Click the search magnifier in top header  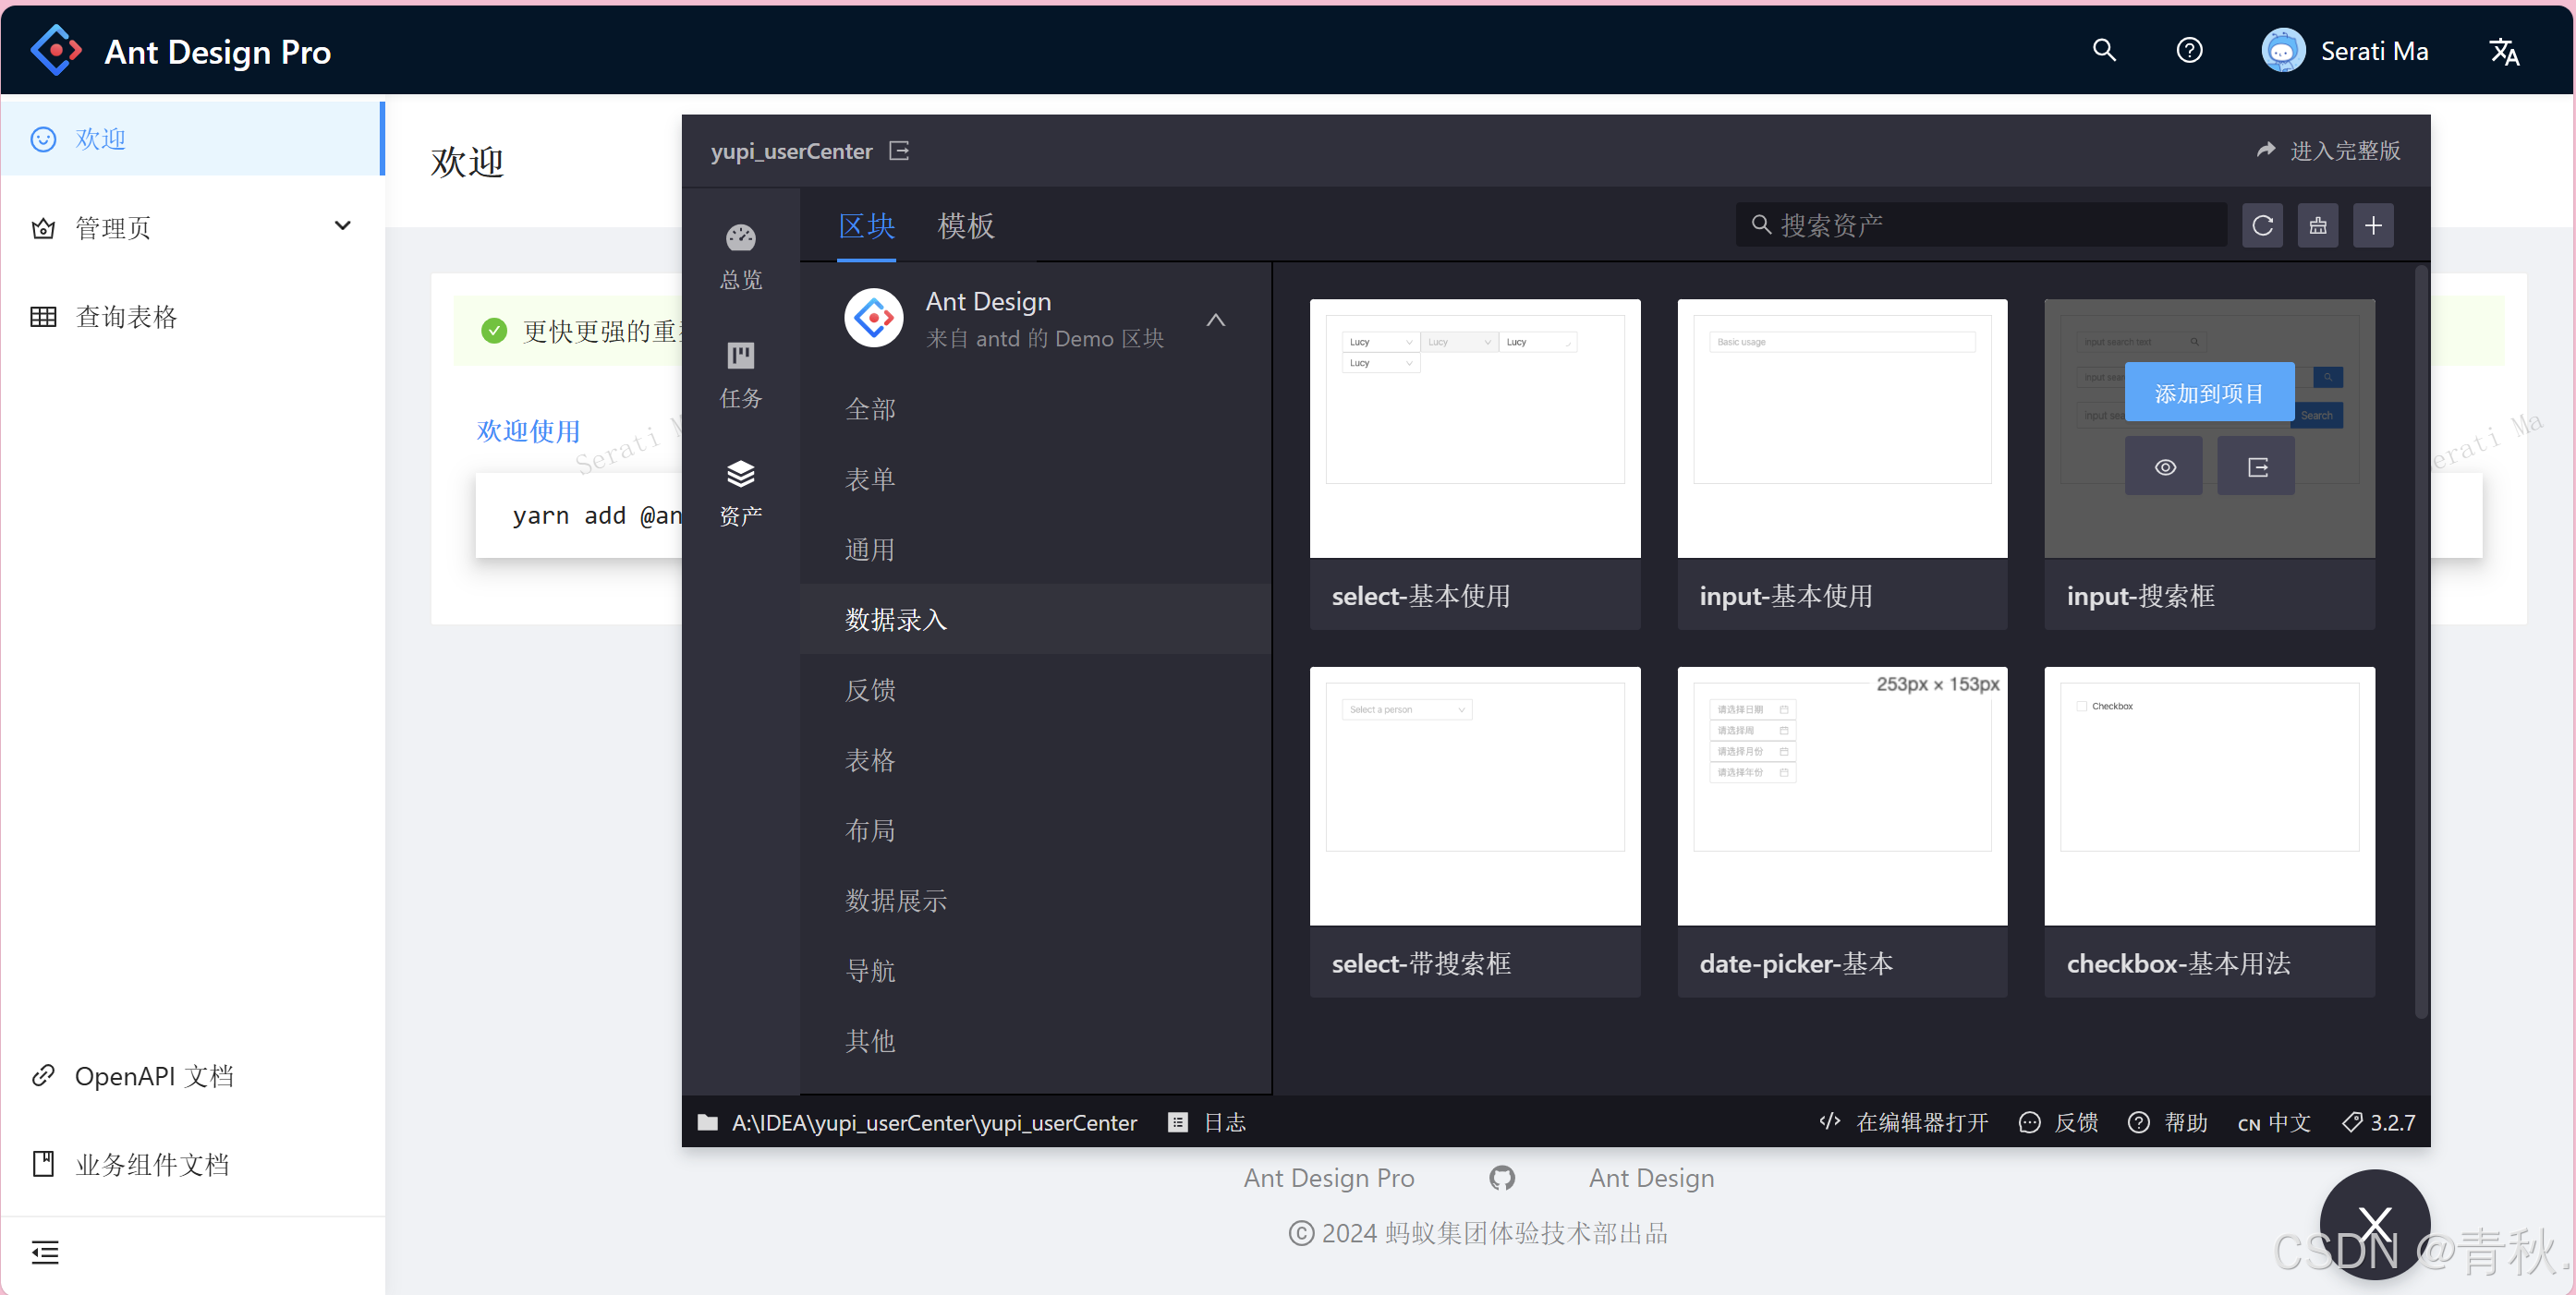(2104, 50)
